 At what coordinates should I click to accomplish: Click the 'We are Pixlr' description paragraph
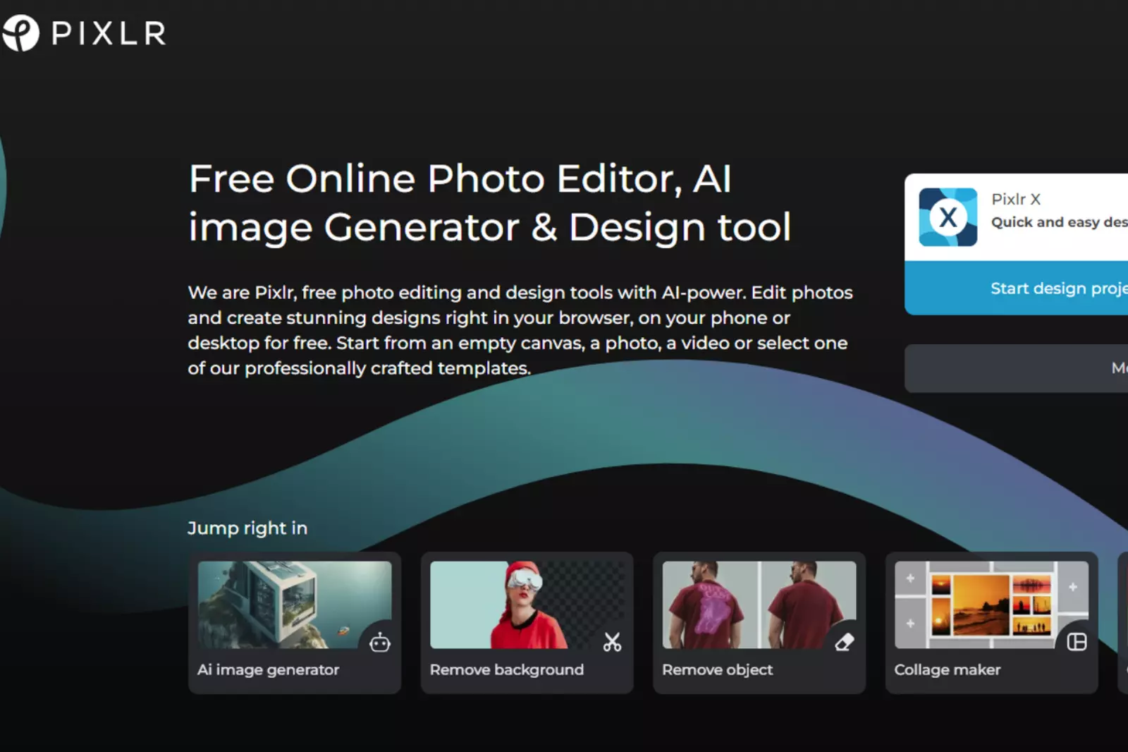pyautogui.click(x=520, y=330)
